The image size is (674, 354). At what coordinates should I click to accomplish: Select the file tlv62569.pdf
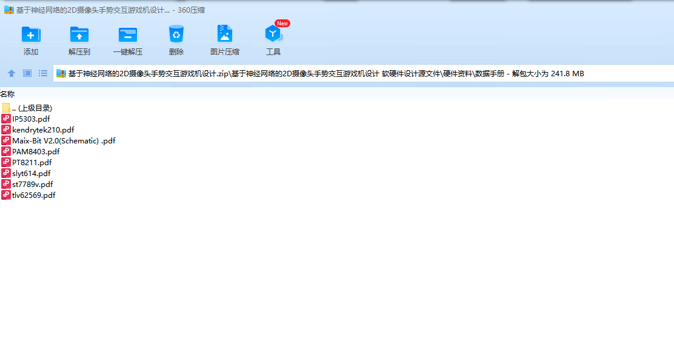[33, 195]
